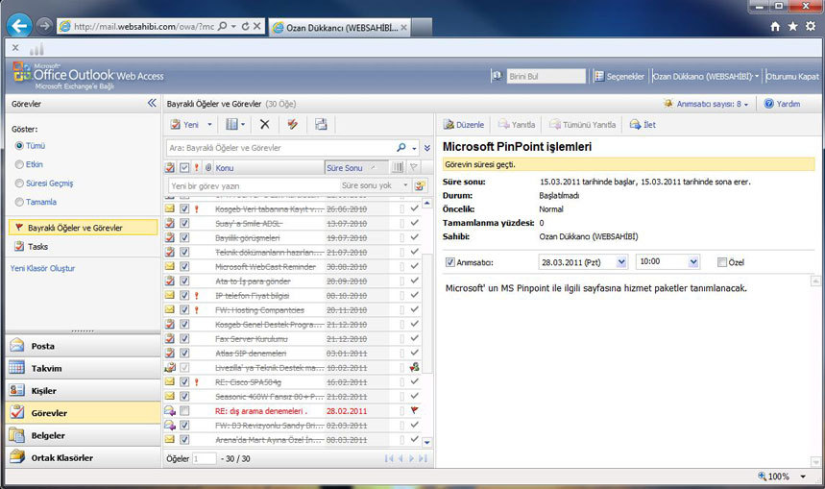Select the Tümü radio button
Screen dimensions: 825x489
coord(19,146)
